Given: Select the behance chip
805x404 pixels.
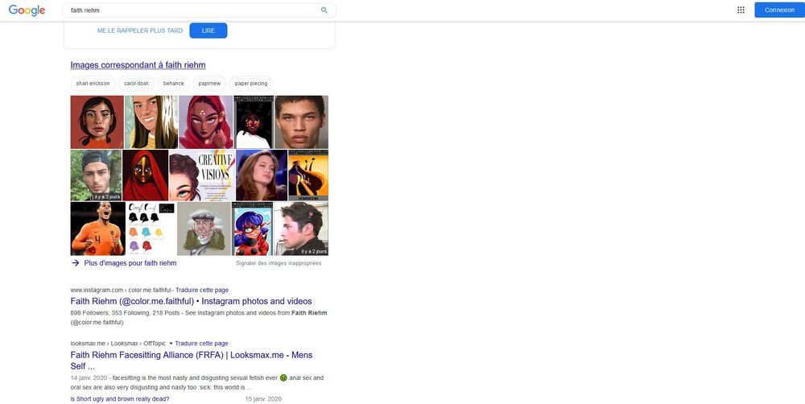Looking at the screenshot, I should click(x=174, y=83).
